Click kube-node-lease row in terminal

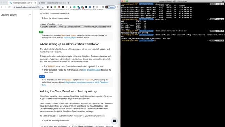[x=134, y=25]
